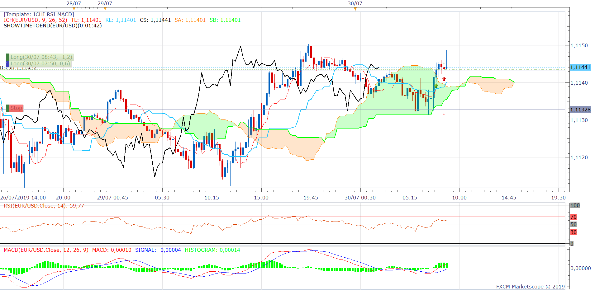The height and width of the screenshot is (290, 595).
Task: Click the RSI 70 level tag
Action: click(x=574, y=217)
